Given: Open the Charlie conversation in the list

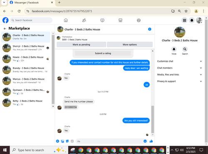Looking at the screenshot, I should click(x=26, y=37).
